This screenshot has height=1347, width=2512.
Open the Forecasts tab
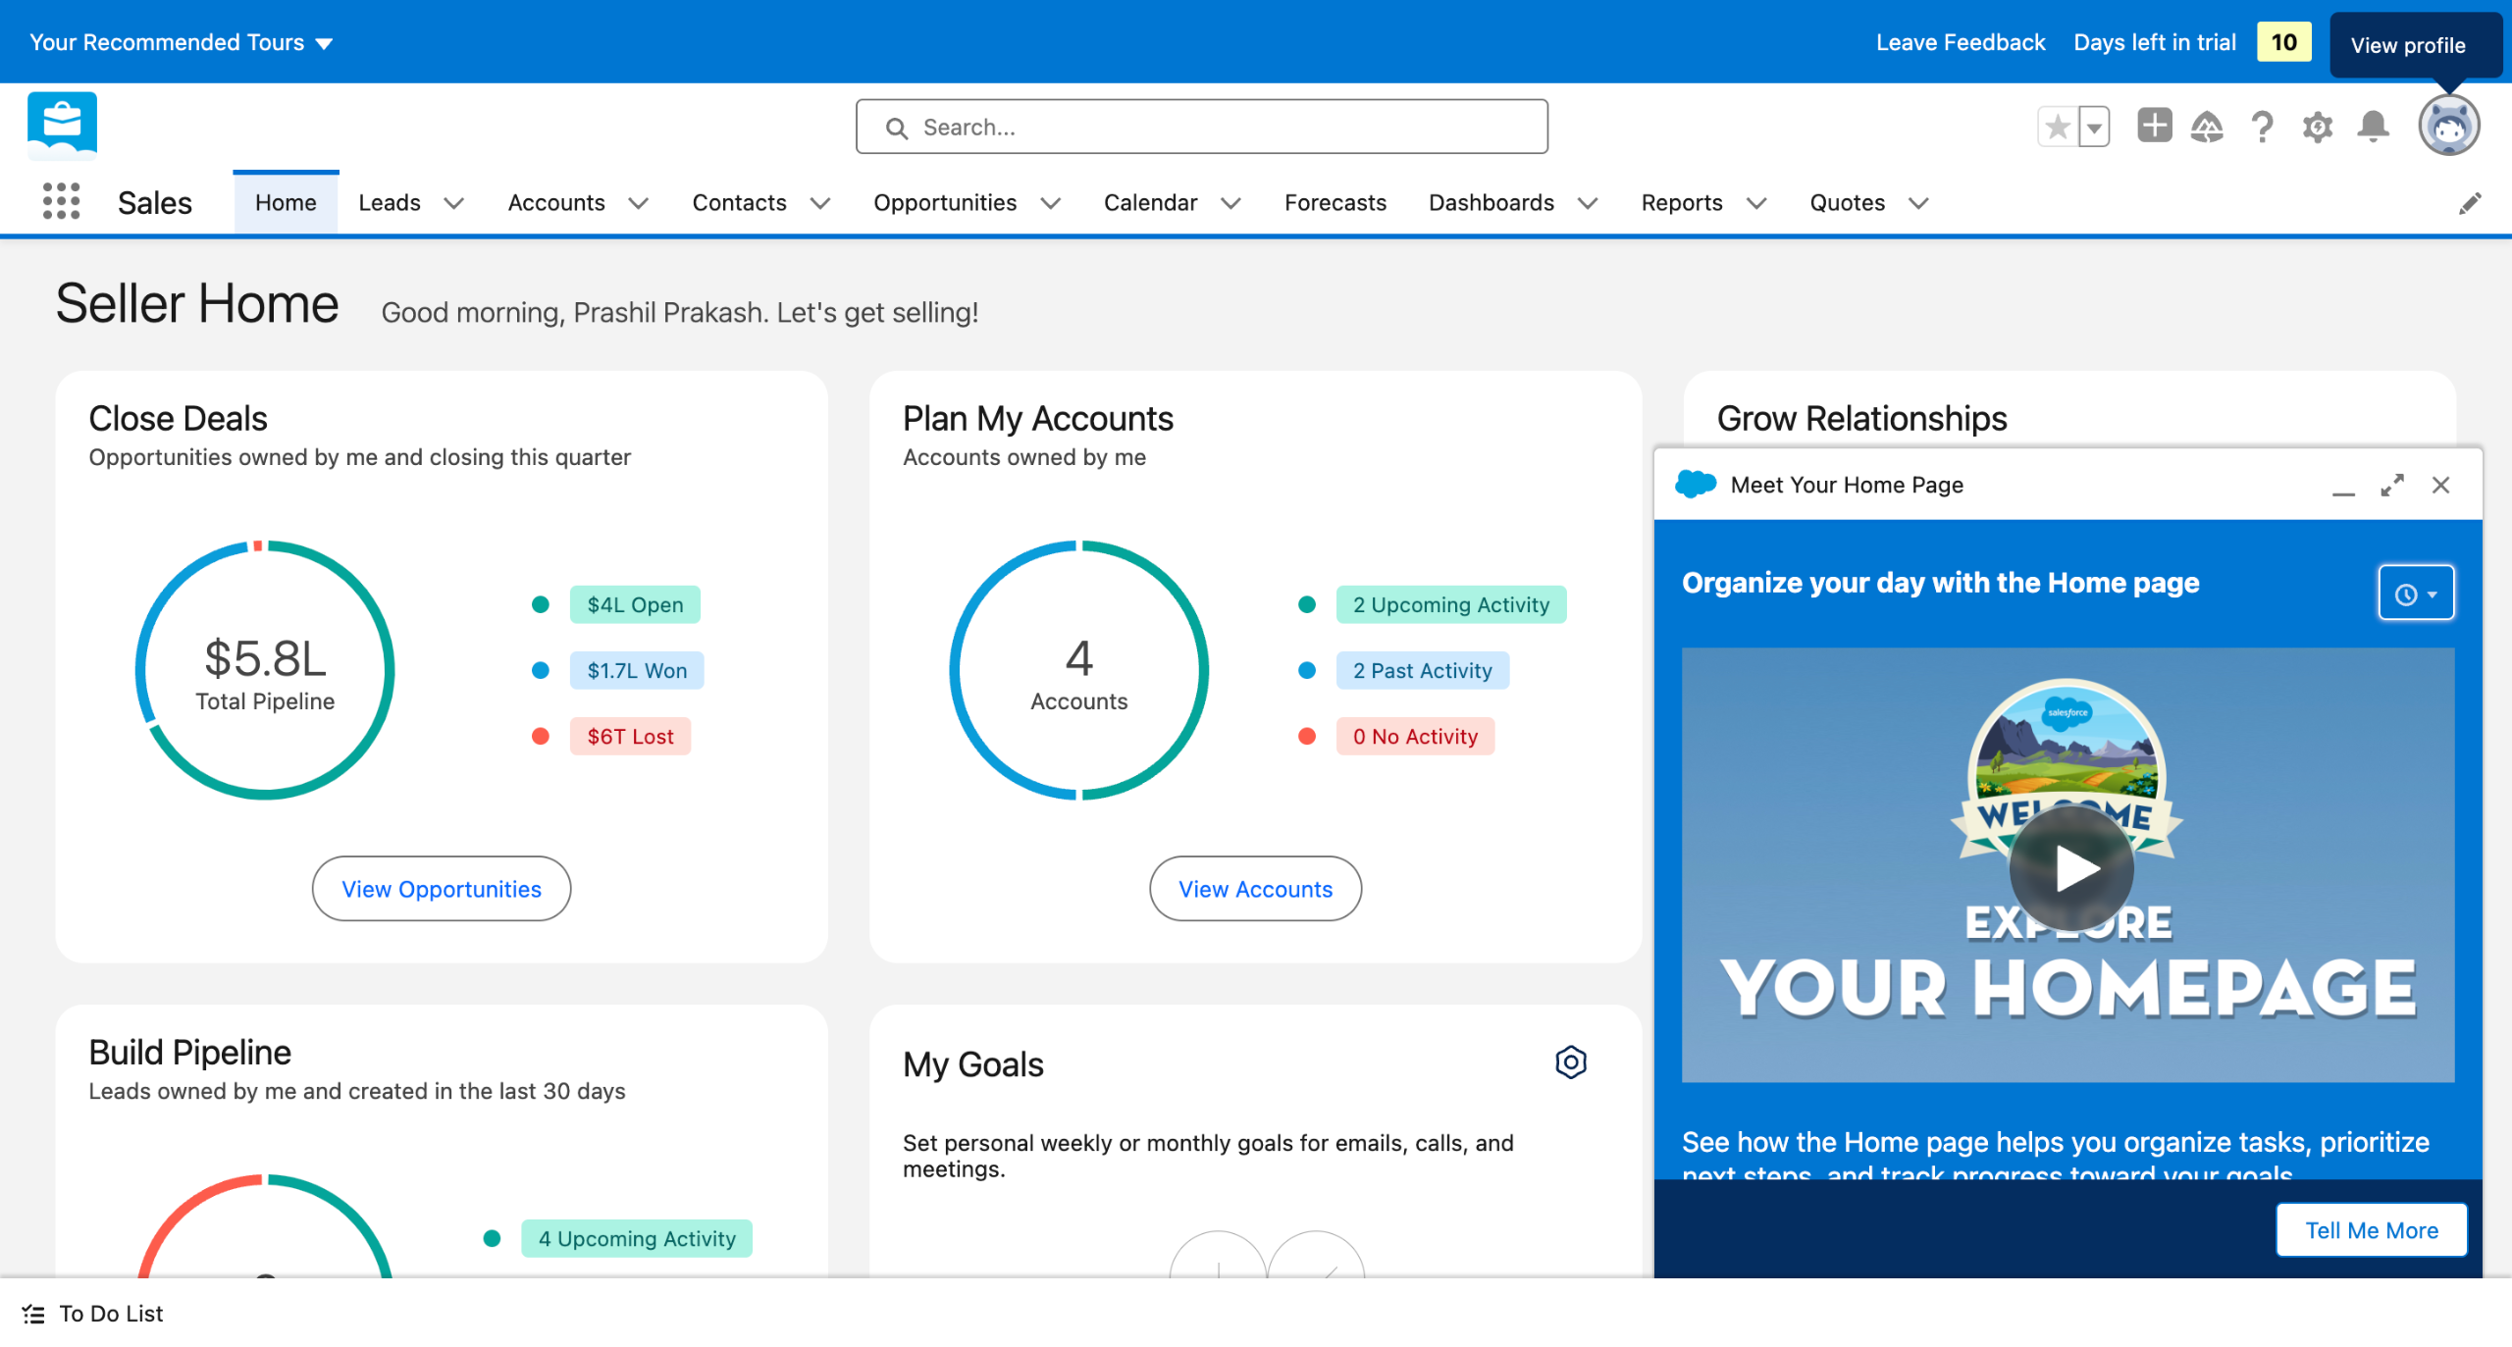(x=1335, y=202)
